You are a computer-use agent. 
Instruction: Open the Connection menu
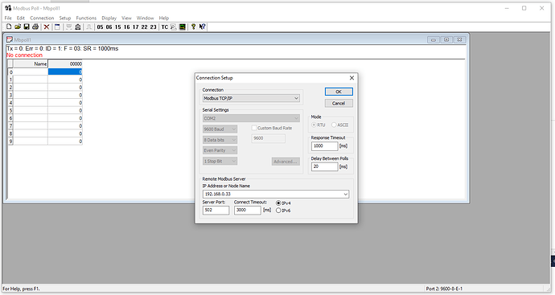click(42, 18)
